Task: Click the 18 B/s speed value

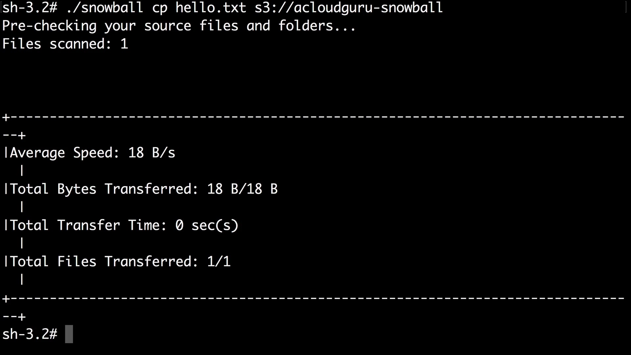Action: 152,153
